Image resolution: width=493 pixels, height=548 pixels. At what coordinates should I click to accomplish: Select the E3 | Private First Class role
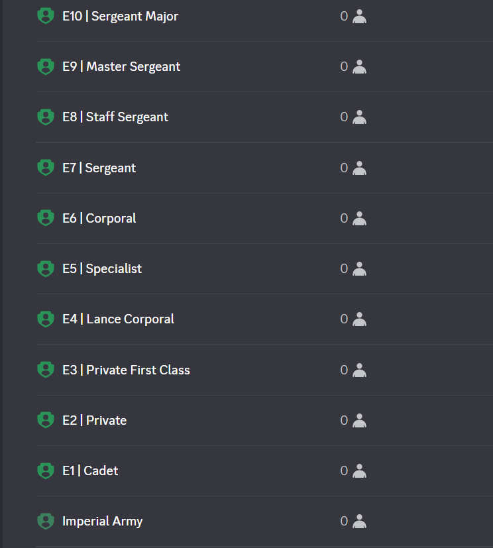pyautogui.click(x=126, y=370)
